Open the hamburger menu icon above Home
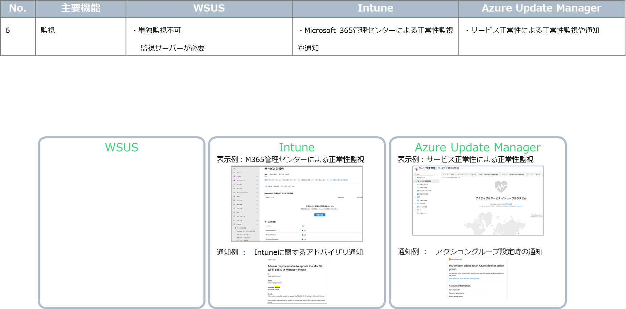This screenshot has width=626, height=309. tap(234, 169)
